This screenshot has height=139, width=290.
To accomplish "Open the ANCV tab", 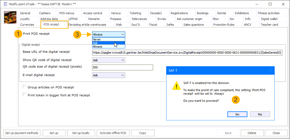I will coord(250,25).
